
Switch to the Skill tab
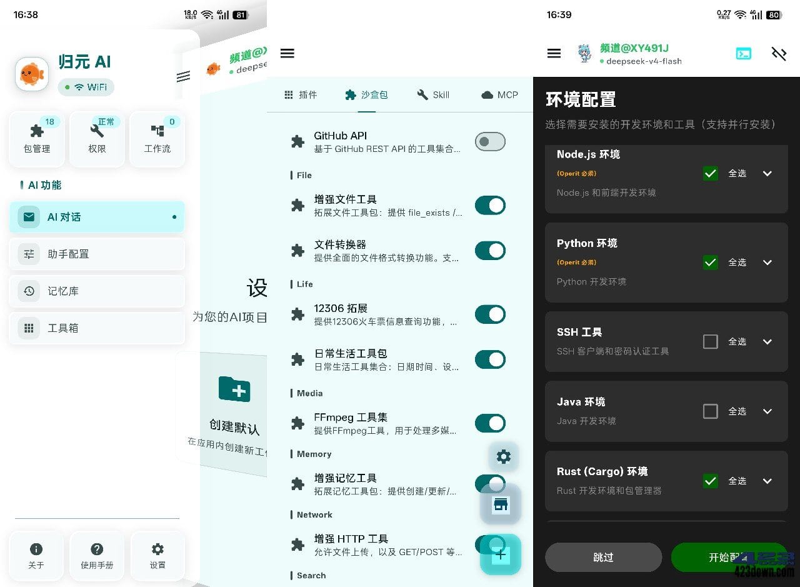click(433, 94)
